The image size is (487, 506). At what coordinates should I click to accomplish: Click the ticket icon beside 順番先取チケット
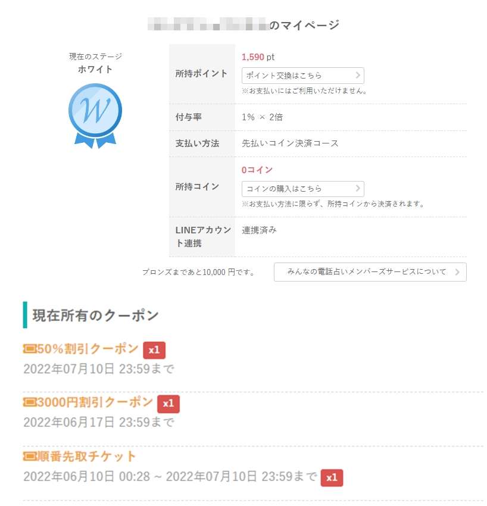(x=29, y=455)
